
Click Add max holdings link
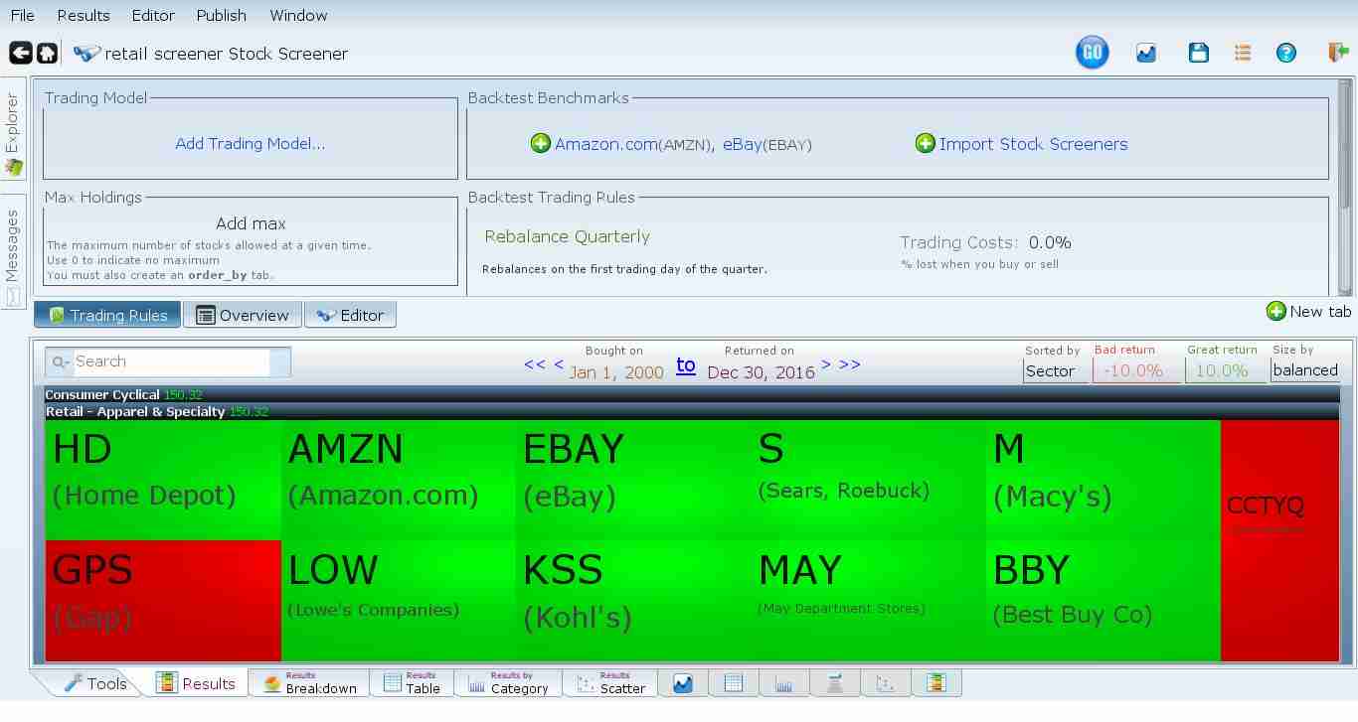[251, 223]
